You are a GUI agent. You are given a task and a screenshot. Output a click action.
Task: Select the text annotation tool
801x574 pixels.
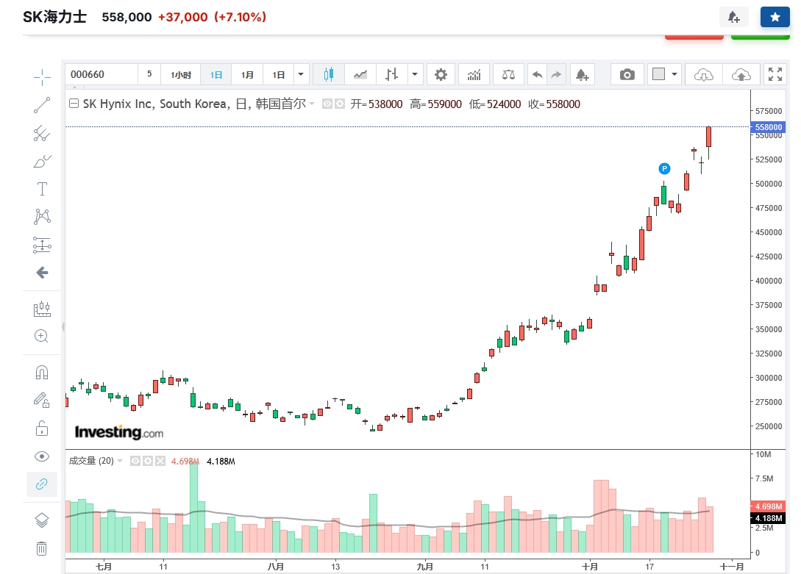42,189
